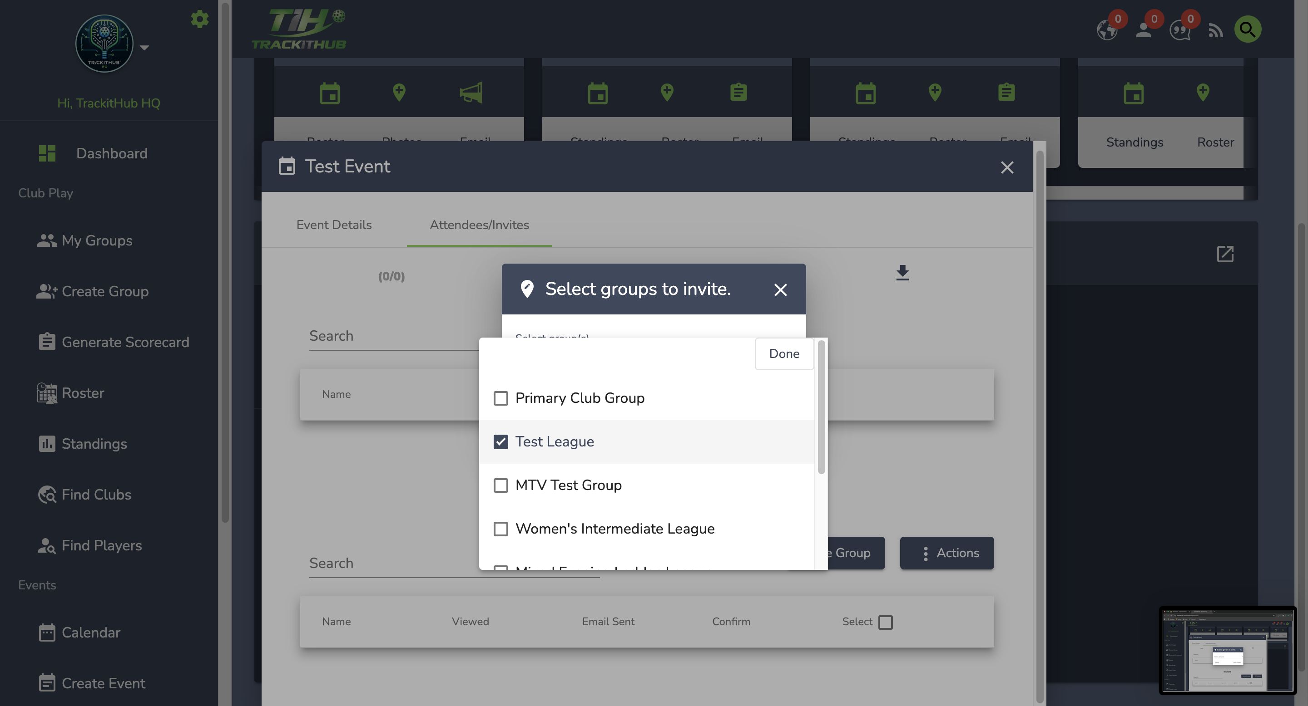Click the picture-in-picture thumbnail preview
The height and width of the screenshot is (706, 1308).
pyautogui.click(x=1228, y=650)
